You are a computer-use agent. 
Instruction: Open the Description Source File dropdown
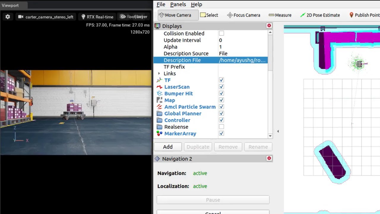click(x=243, y=53)
